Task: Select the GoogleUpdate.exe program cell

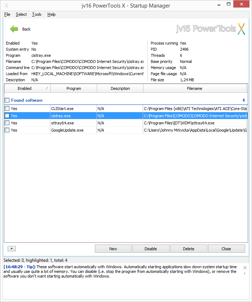Action: coord(73,130)
